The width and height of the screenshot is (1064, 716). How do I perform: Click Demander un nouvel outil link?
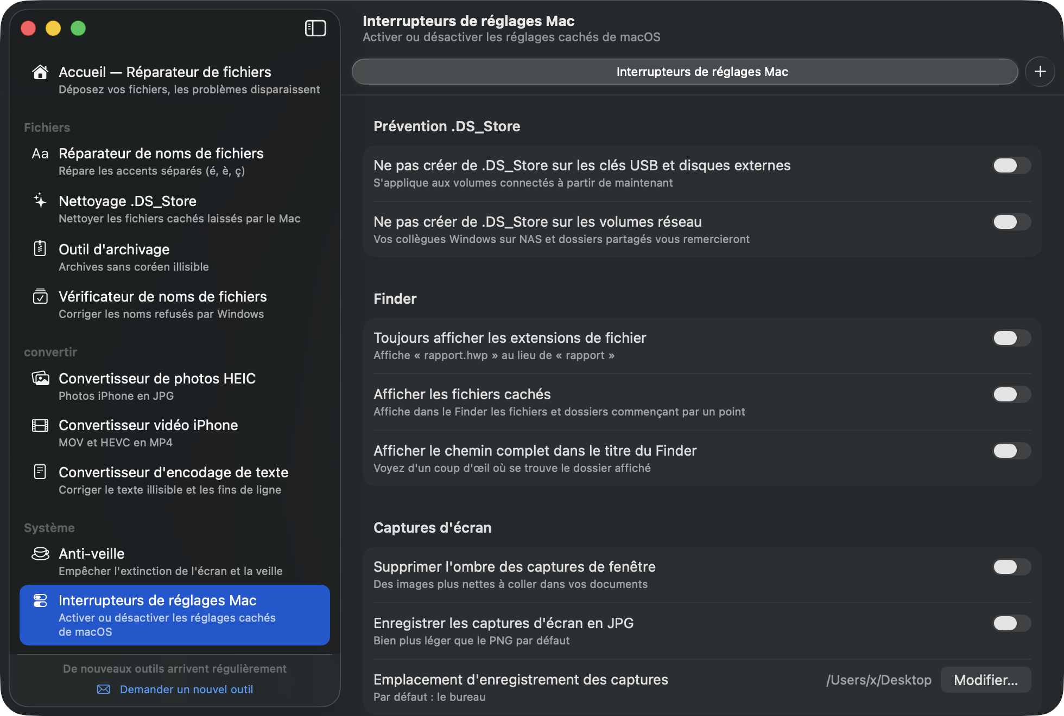186,689
